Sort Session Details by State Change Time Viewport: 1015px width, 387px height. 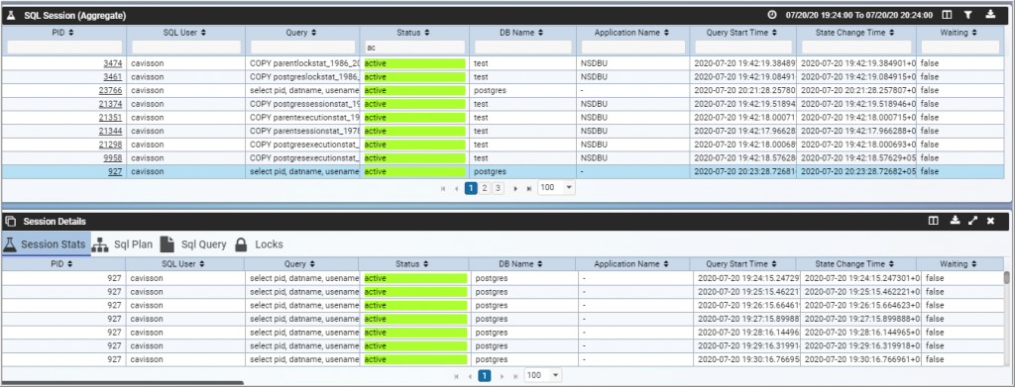tap(891, 263)
